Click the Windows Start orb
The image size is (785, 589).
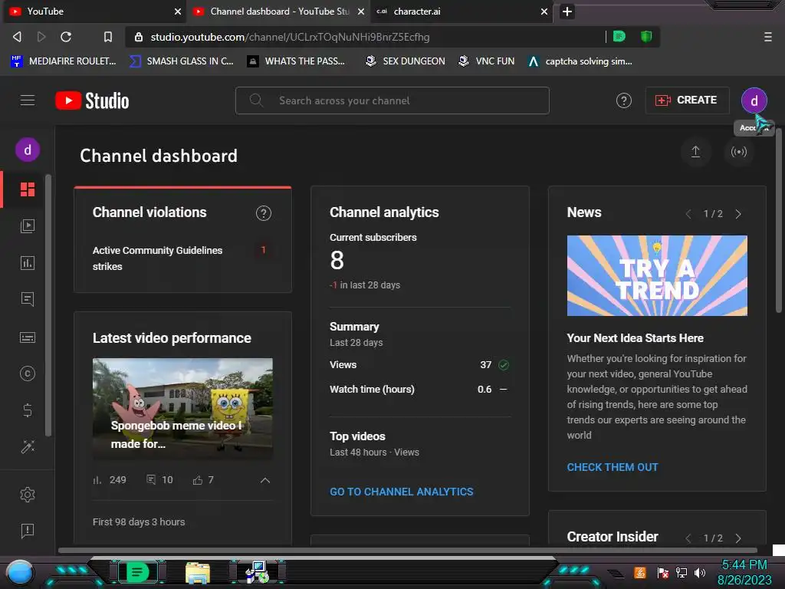(20, 574)
